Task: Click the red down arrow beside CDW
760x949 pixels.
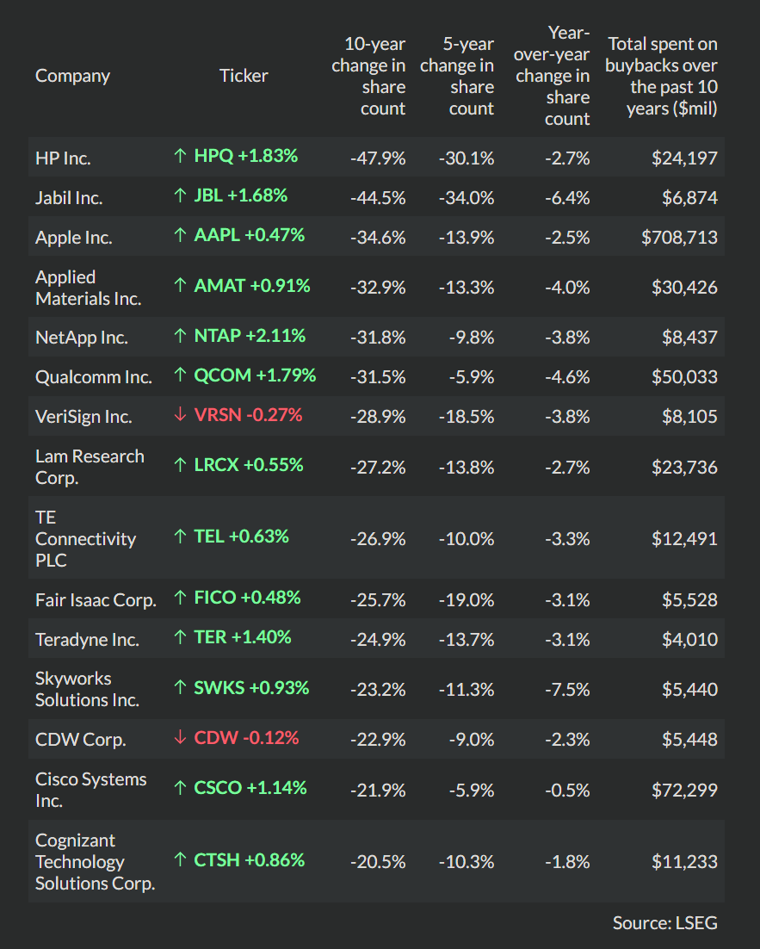Action: (180, 738)
